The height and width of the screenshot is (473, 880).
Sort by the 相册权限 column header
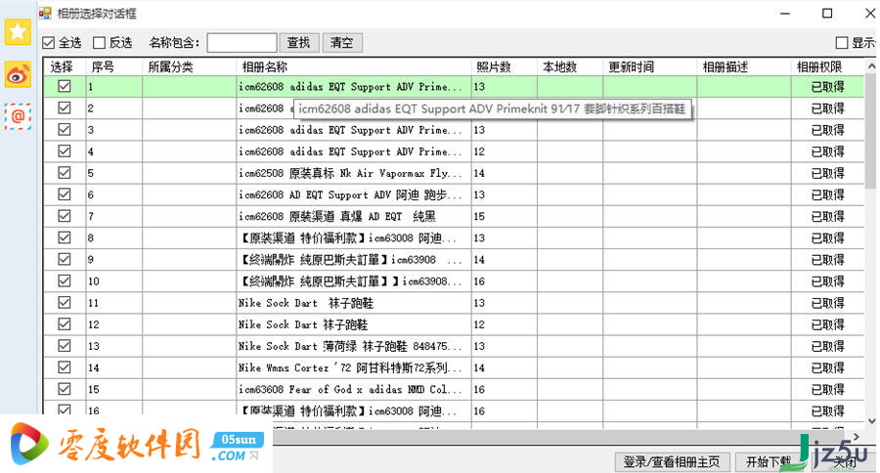pos(828,66)
